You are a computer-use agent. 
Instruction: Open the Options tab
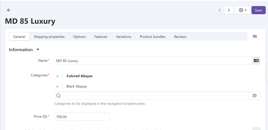pos(79,36)
